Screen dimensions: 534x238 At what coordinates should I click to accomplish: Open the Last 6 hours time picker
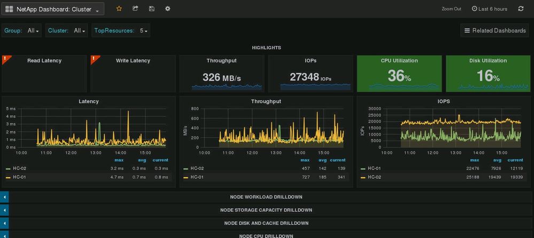click(490, 9)
